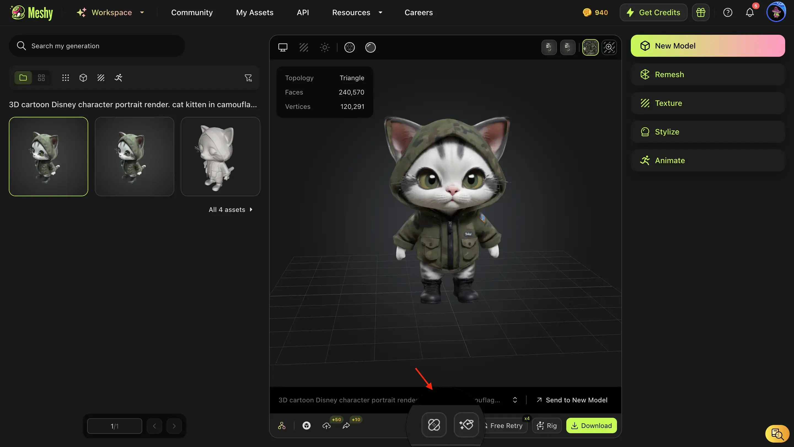Click the lighting sun icon in viewer

[324, 47]
